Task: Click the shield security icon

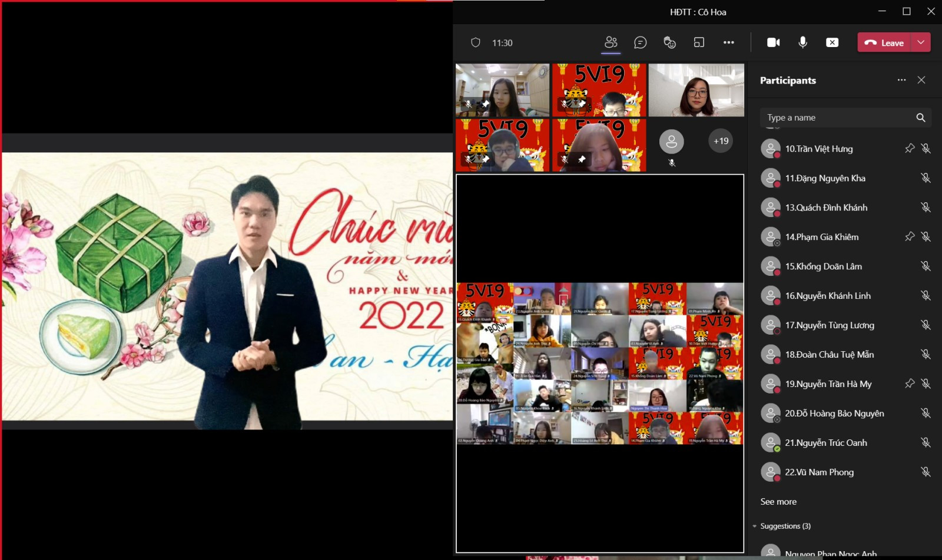Action: (476, 42)
